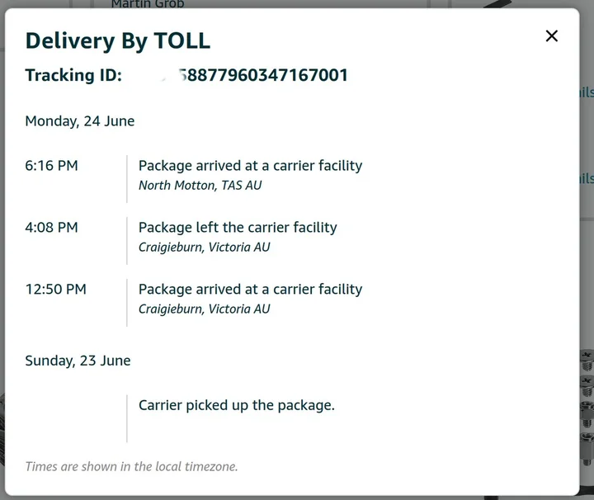Select the Monday, 24 June date heading

tap(80, 121)
